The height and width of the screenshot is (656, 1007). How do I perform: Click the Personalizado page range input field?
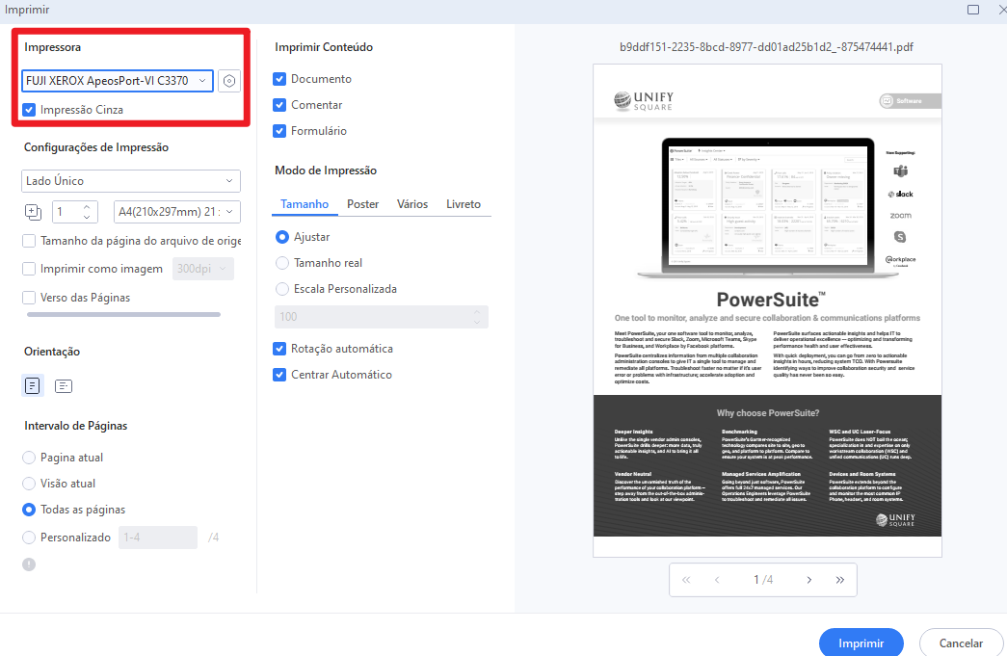(x=157, y=537)
